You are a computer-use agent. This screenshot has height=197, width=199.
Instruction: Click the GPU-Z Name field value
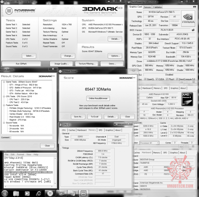[162, 12]
